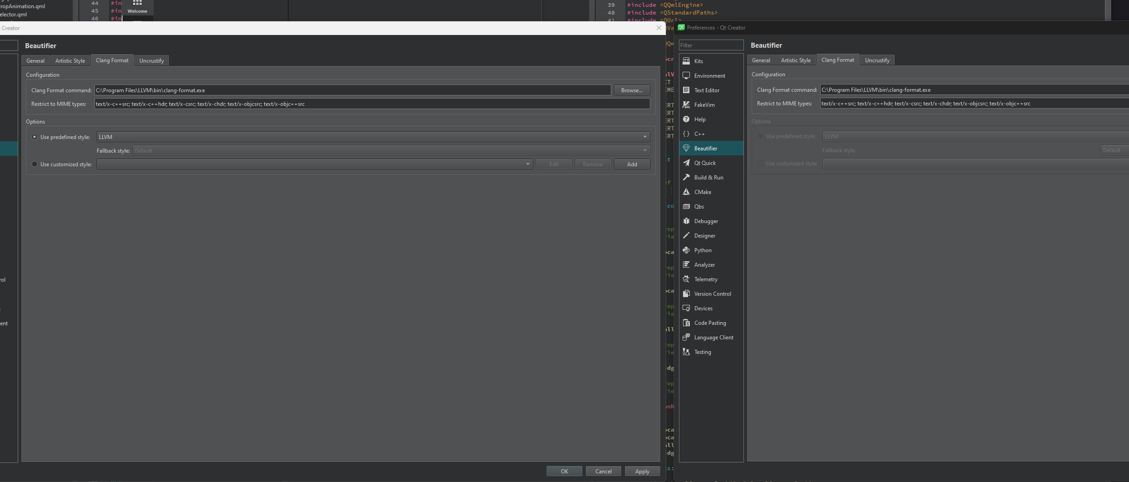This screenshot has width=1129, height=482.
Task: Click the Kits icon in the sidebar
Action: click(x=686, y=61)
